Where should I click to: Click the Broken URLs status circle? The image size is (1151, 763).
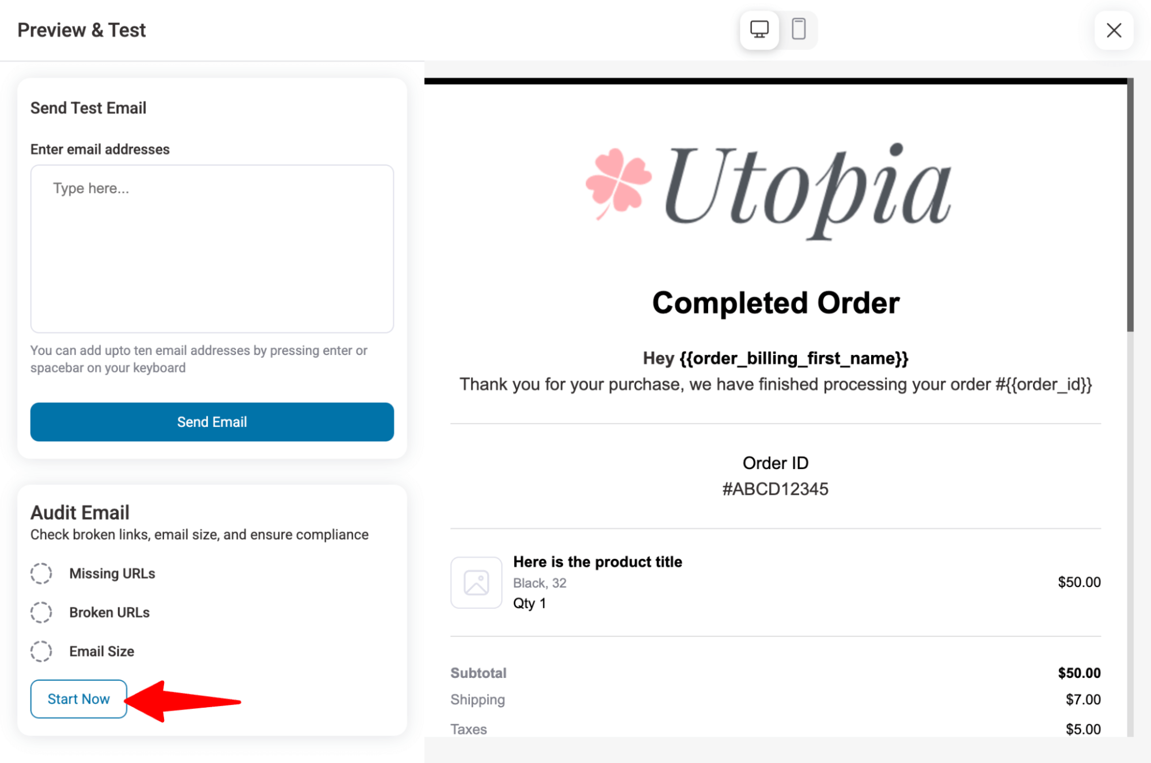point(41,612)
